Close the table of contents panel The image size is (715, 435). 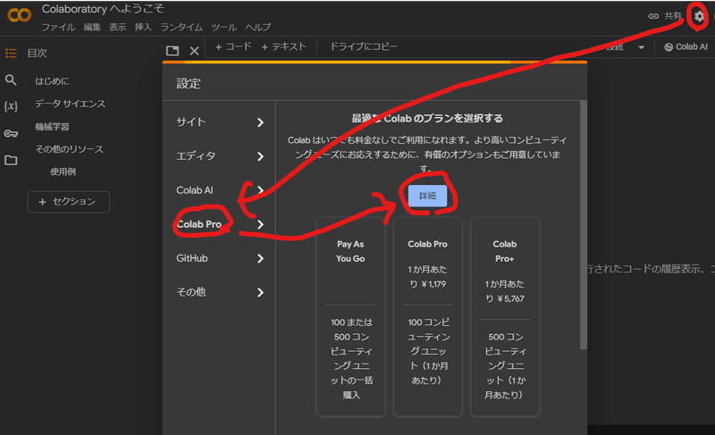[x=194, y=51]
